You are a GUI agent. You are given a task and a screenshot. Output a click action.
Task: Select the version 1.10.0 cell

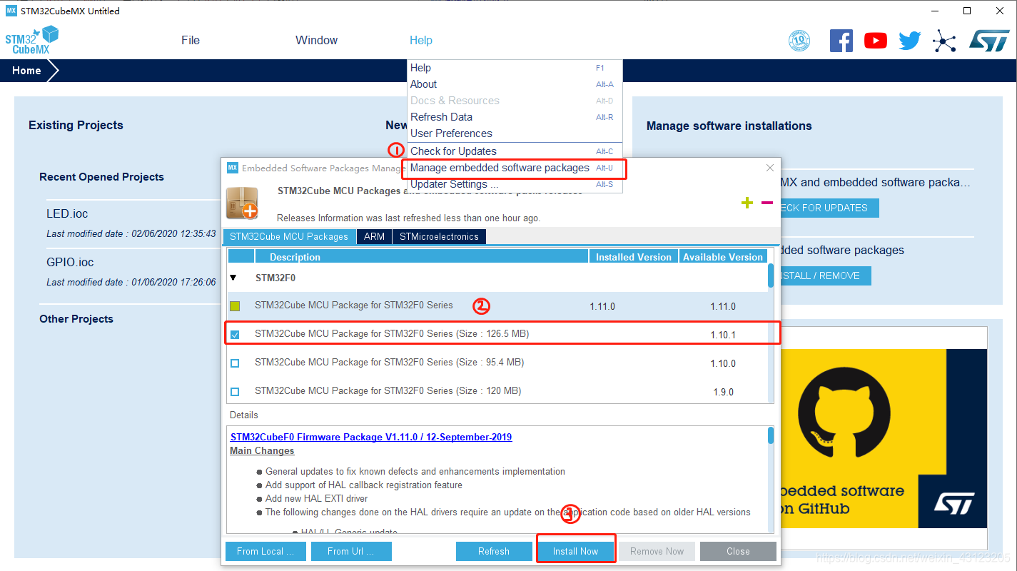(723, 363)
